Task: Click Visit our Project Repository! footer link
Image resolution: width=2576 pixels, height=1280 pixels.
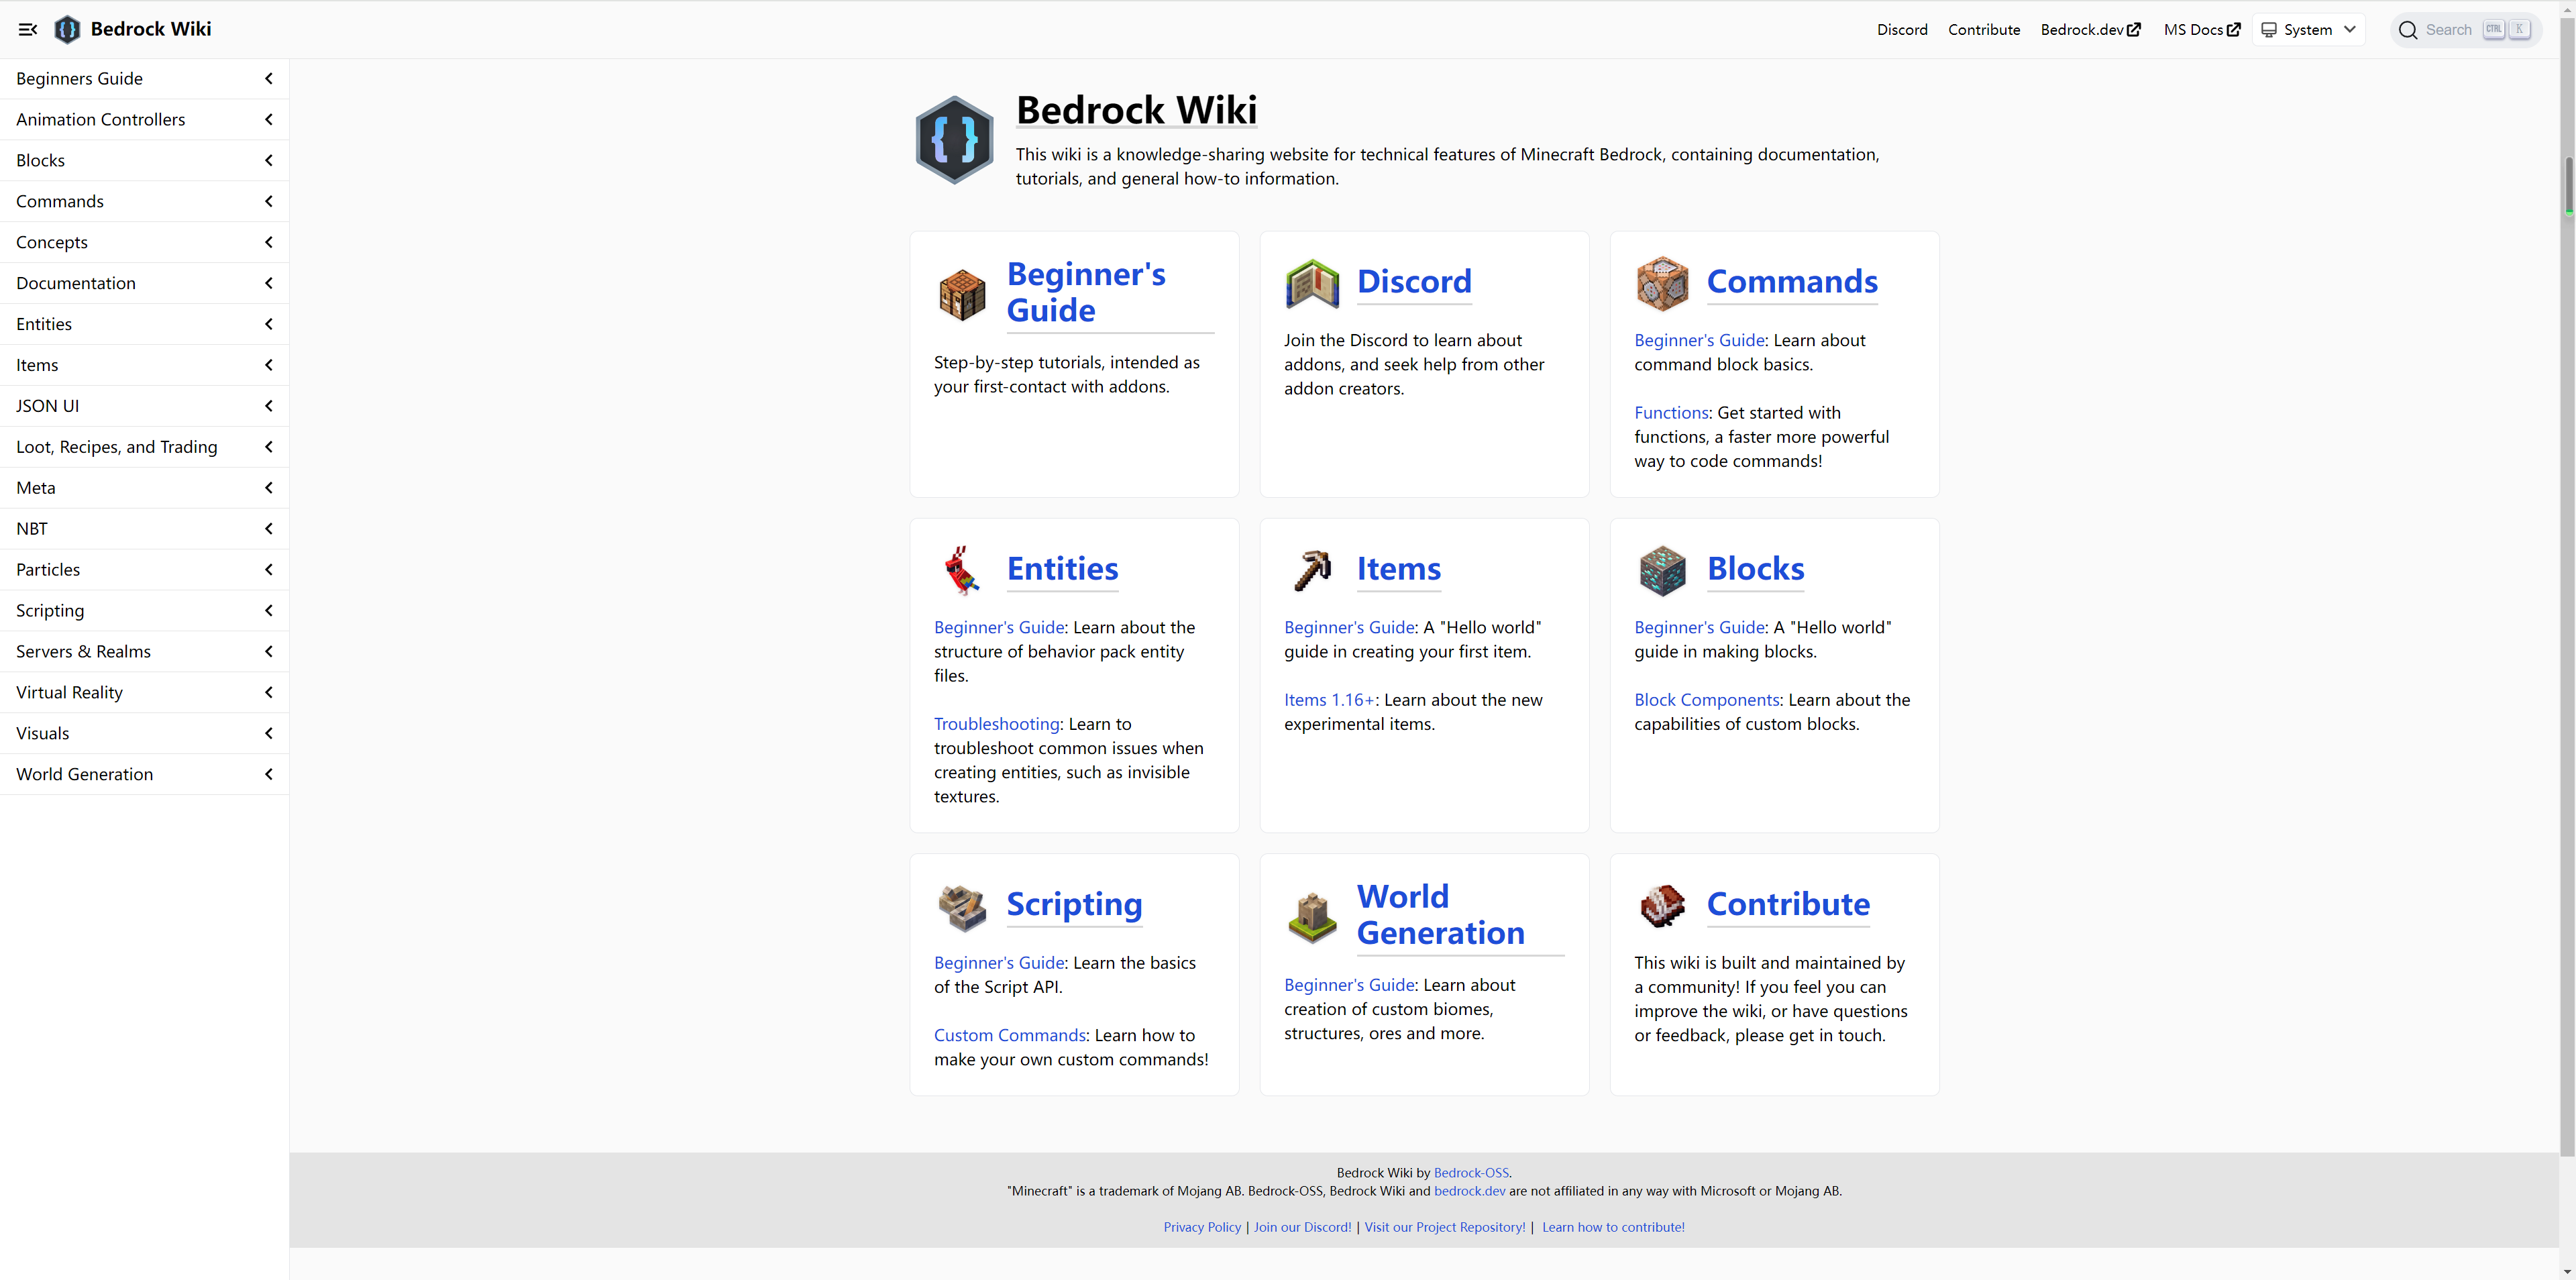Action: [1445, 1227]
